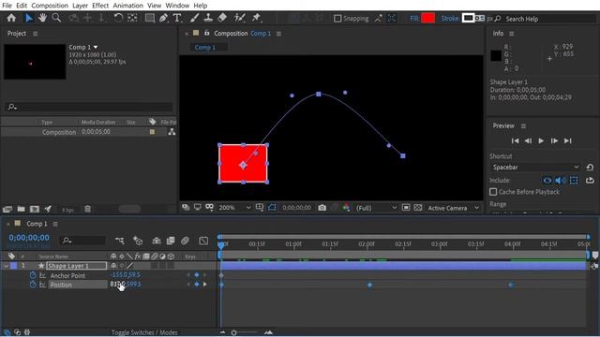The width and height of the screenshot is (600, 337).
Task: Open the Spacebar shortcut dropdown
Action: (x=535, y=168)
